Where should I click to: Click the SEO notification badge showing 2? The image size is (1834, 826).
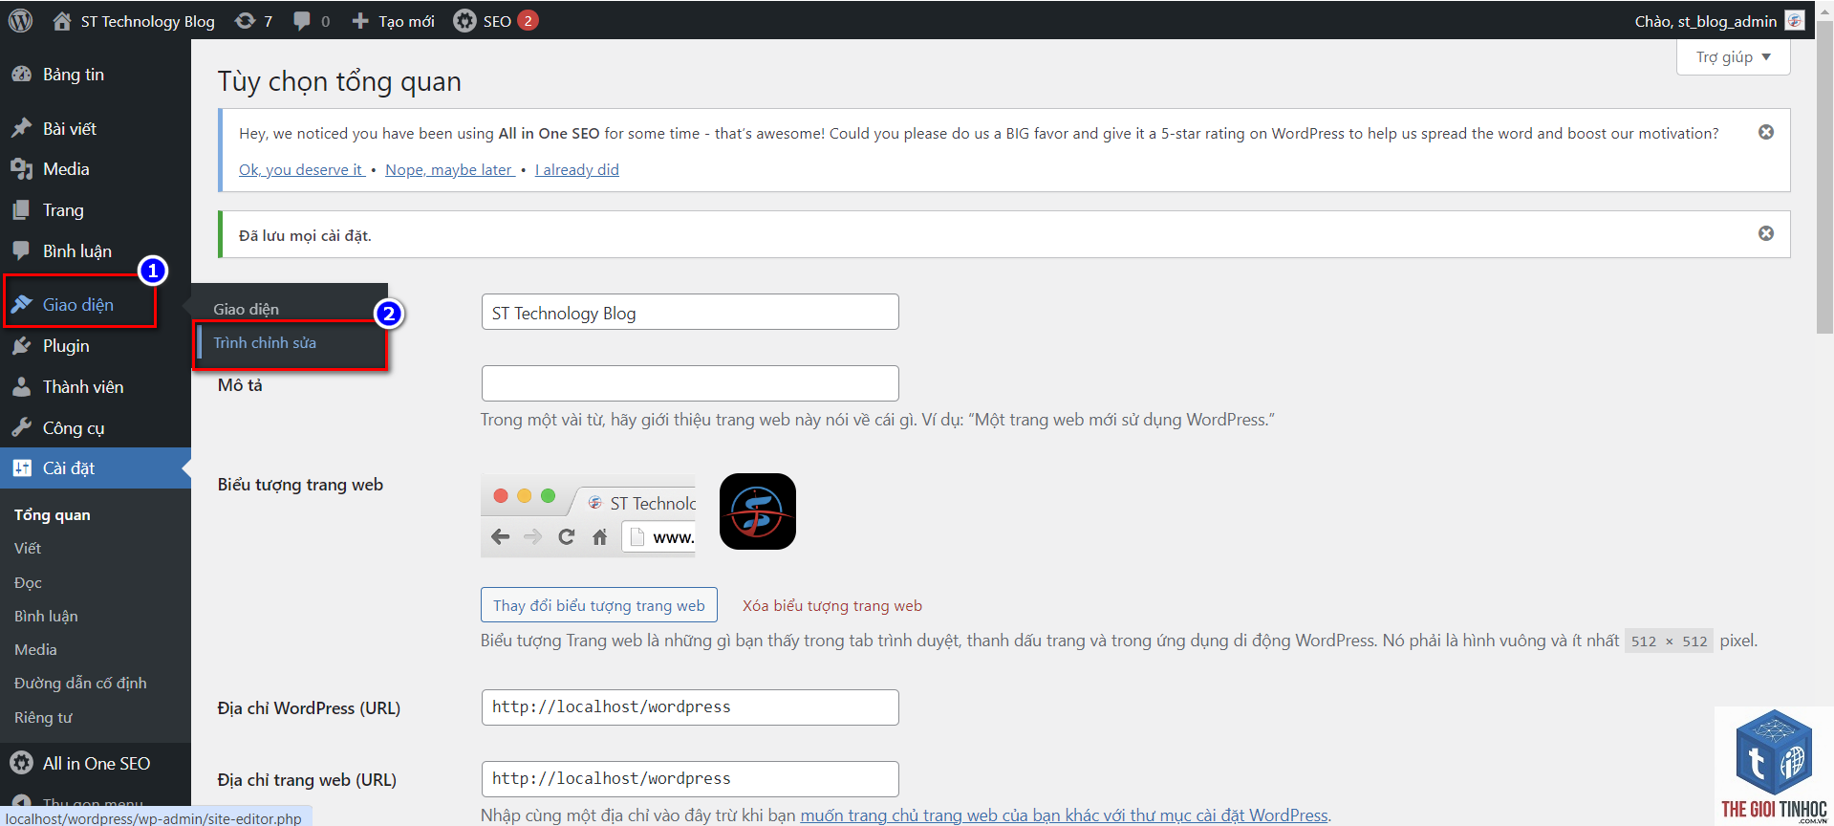pos(528,20)
